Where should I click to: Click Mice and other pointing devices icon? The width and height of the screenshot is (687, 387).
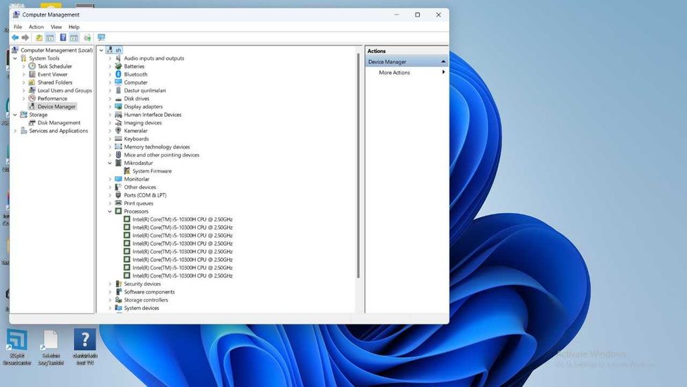118,155
